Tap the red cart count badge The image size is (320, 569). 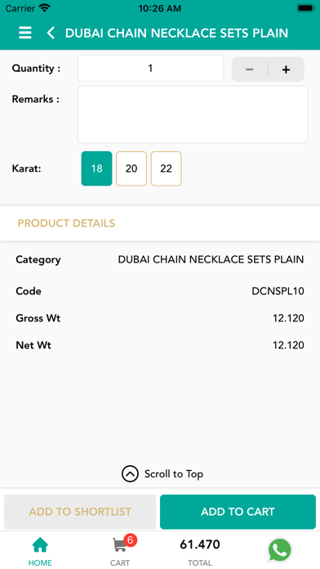pos(130,540)
